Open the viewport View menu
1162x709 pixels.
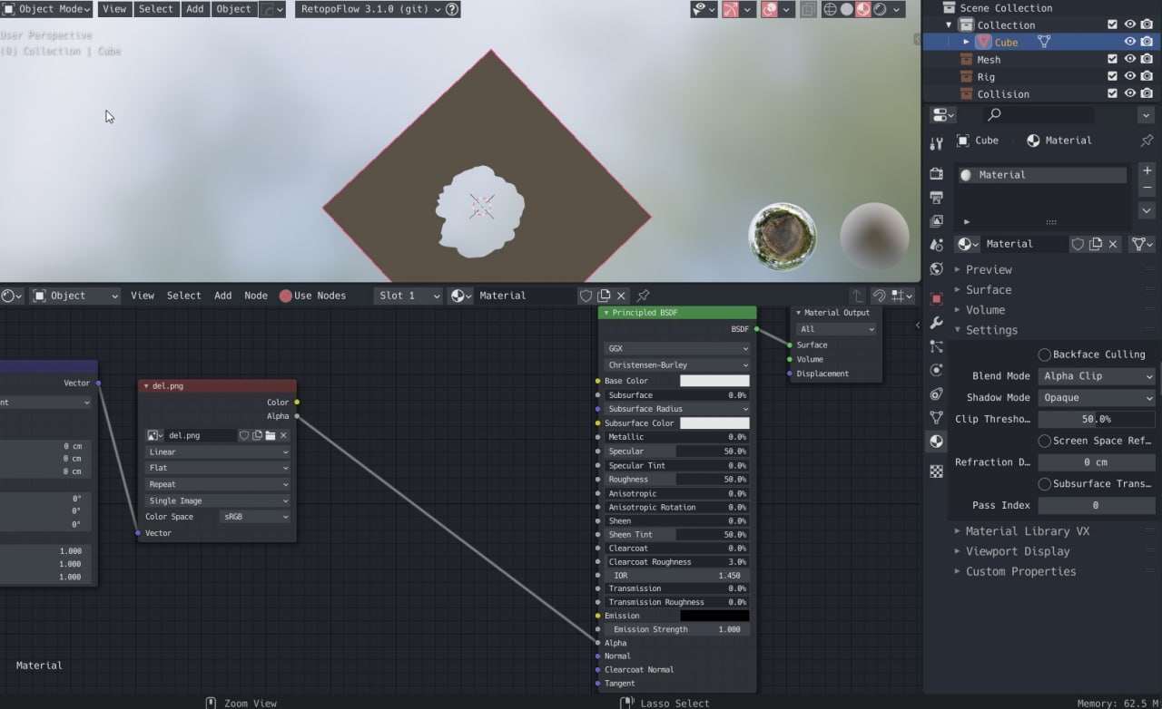click(114, 9)
